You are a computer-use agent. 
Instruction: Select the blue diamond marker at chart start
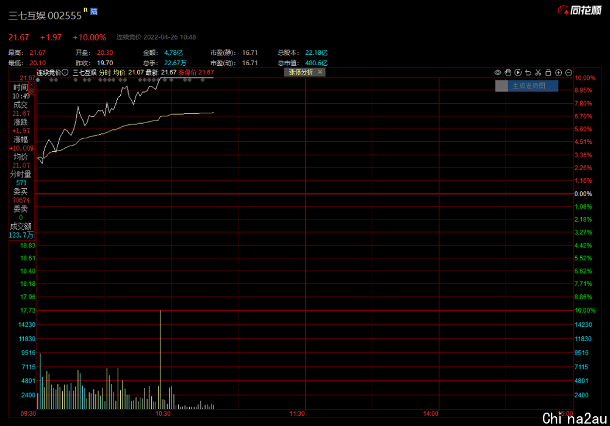pyautogui.click(x=38, y=80)
